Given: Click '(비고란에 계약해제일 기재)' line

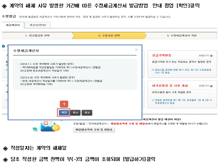Looking at the screenshot, I should pyautogui.click(x=36, y=84).
